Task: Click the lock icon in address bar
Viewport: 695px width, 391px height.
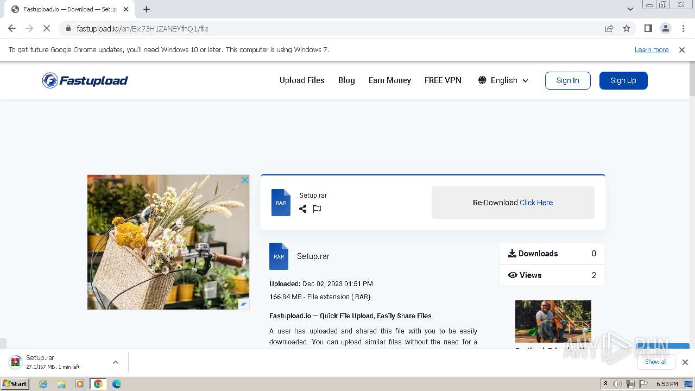Action: pyautogui.click(x=68, y=28)
